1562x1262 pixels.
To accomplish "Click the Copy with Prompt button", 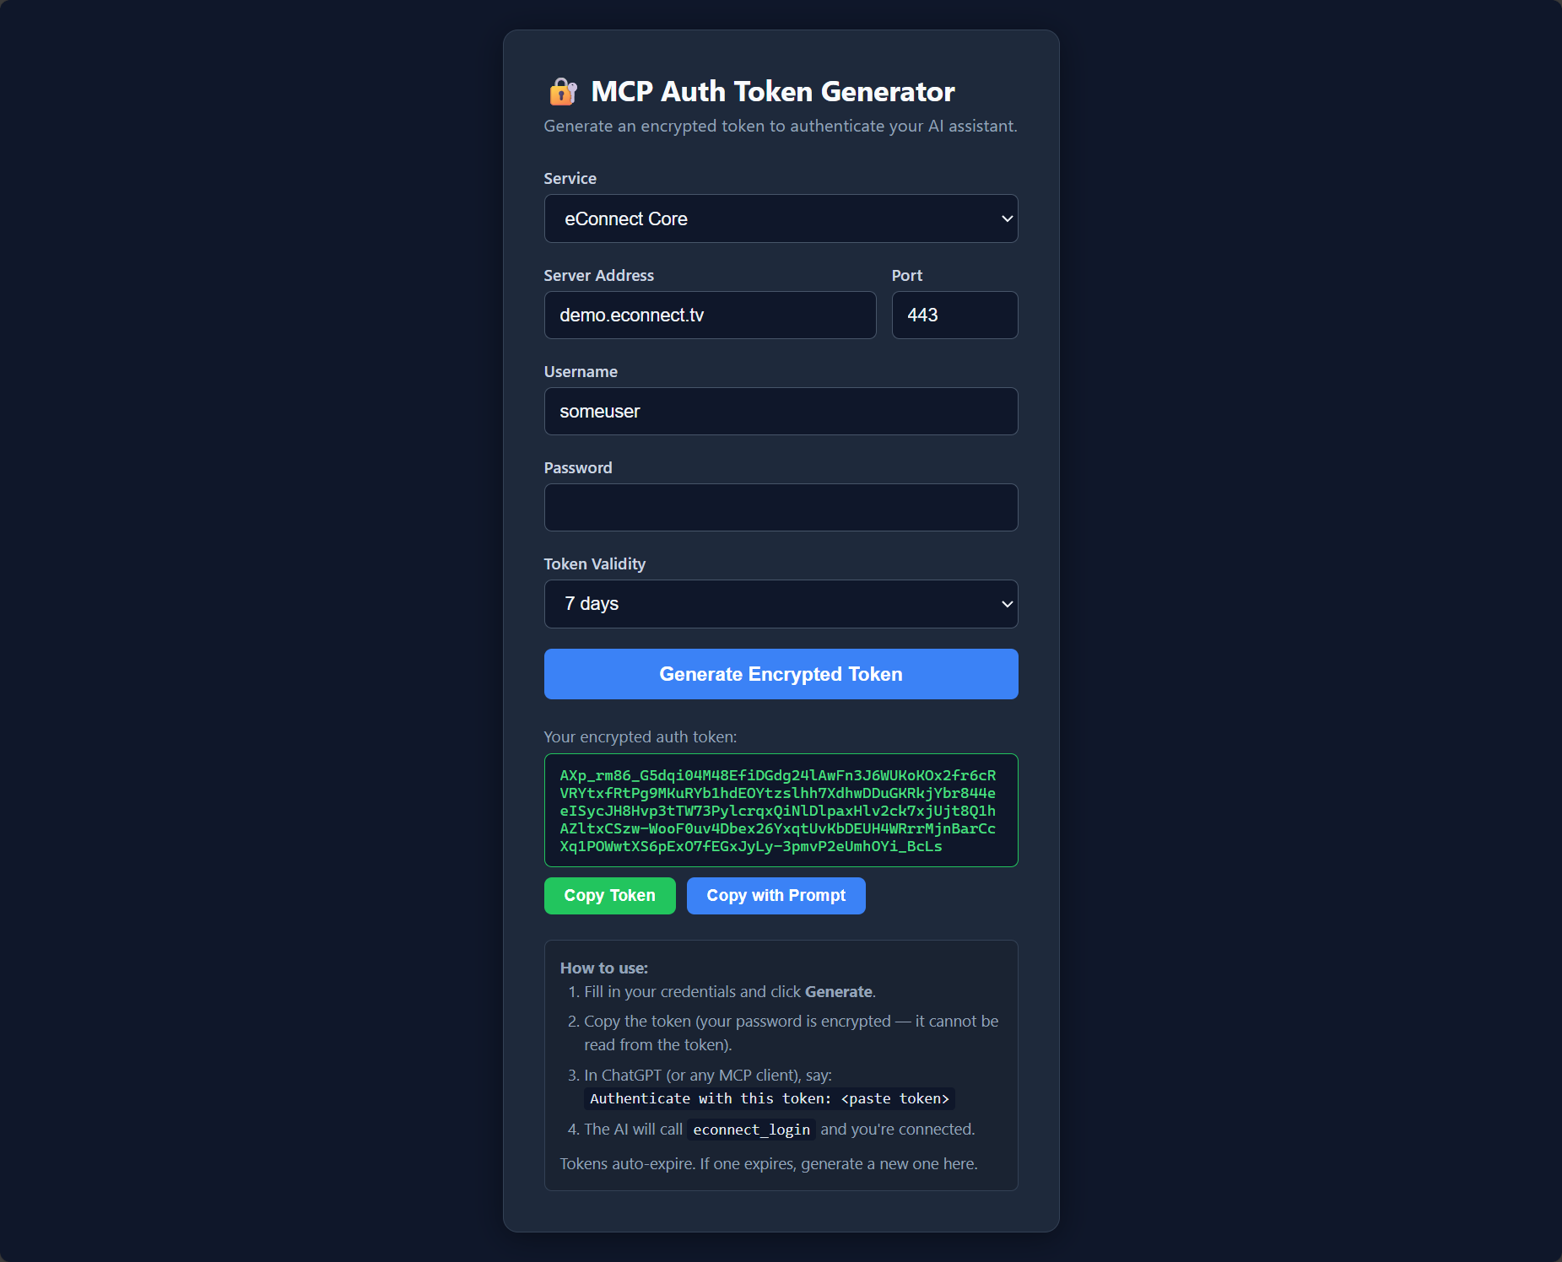I will coord(775,895).
